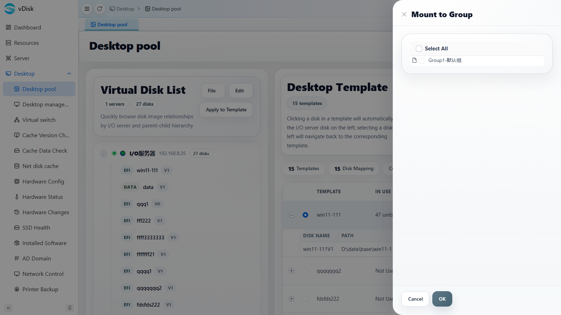The width and height of the screenshot is (561, 315).
Task: Toggle the hamburger menu icon
Action: (x=87, y=9)
